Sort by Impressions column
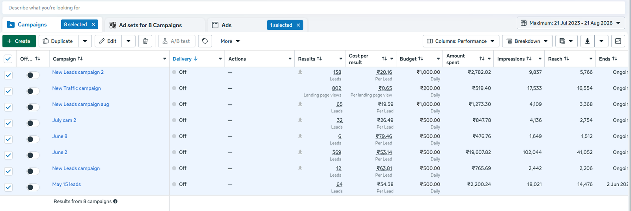The height and width of the screenshot is (211, 631). (x=529, y=58)
